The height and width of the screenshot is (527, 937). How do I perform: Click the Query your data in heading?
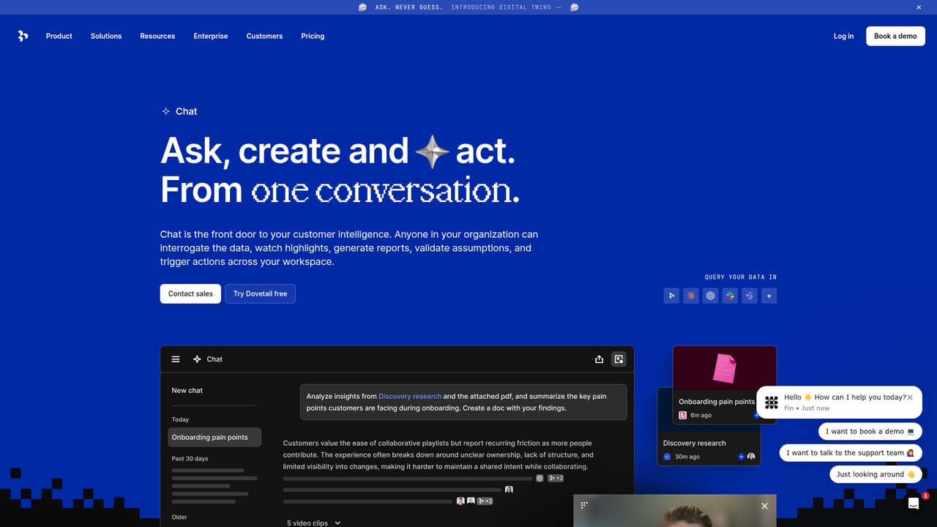(x=740, y=277)
